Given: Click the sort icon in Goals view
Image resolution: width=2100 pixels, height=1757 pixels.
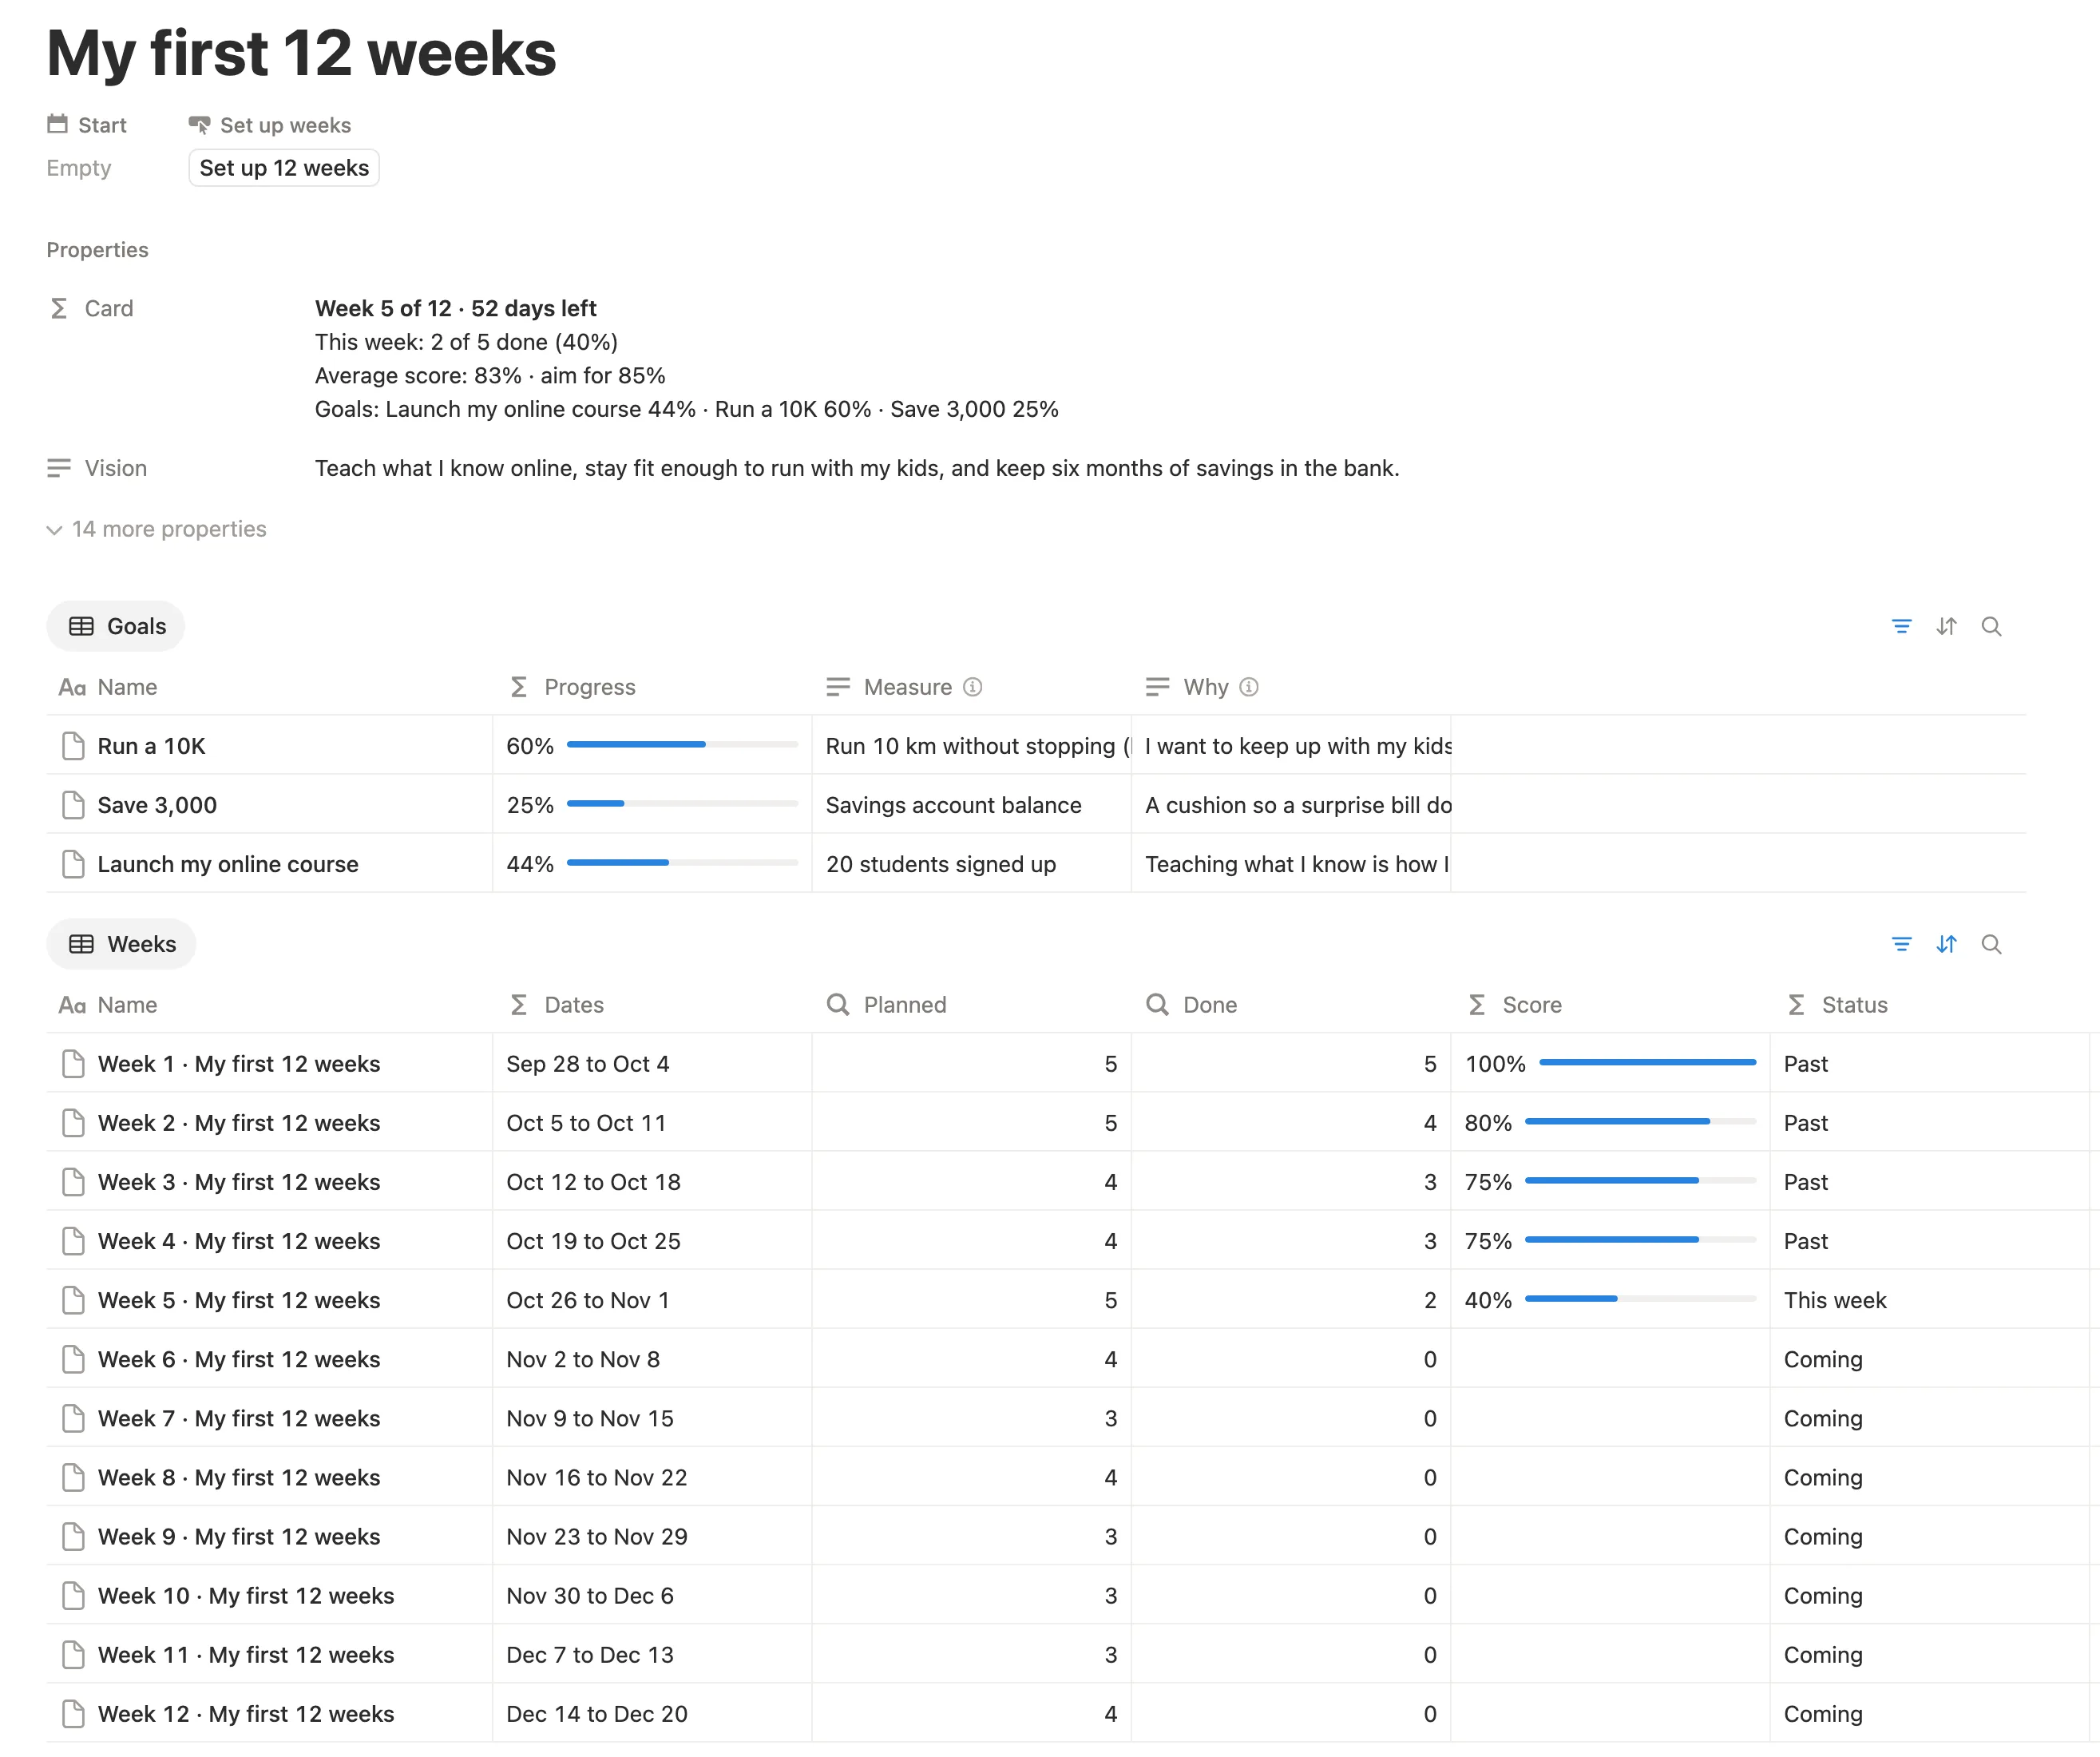Looking at the screenshot, I should (1946, 626).
